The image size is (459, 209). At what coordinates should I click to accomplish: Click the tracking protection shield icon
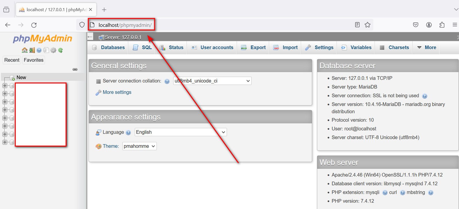point(82,25)
